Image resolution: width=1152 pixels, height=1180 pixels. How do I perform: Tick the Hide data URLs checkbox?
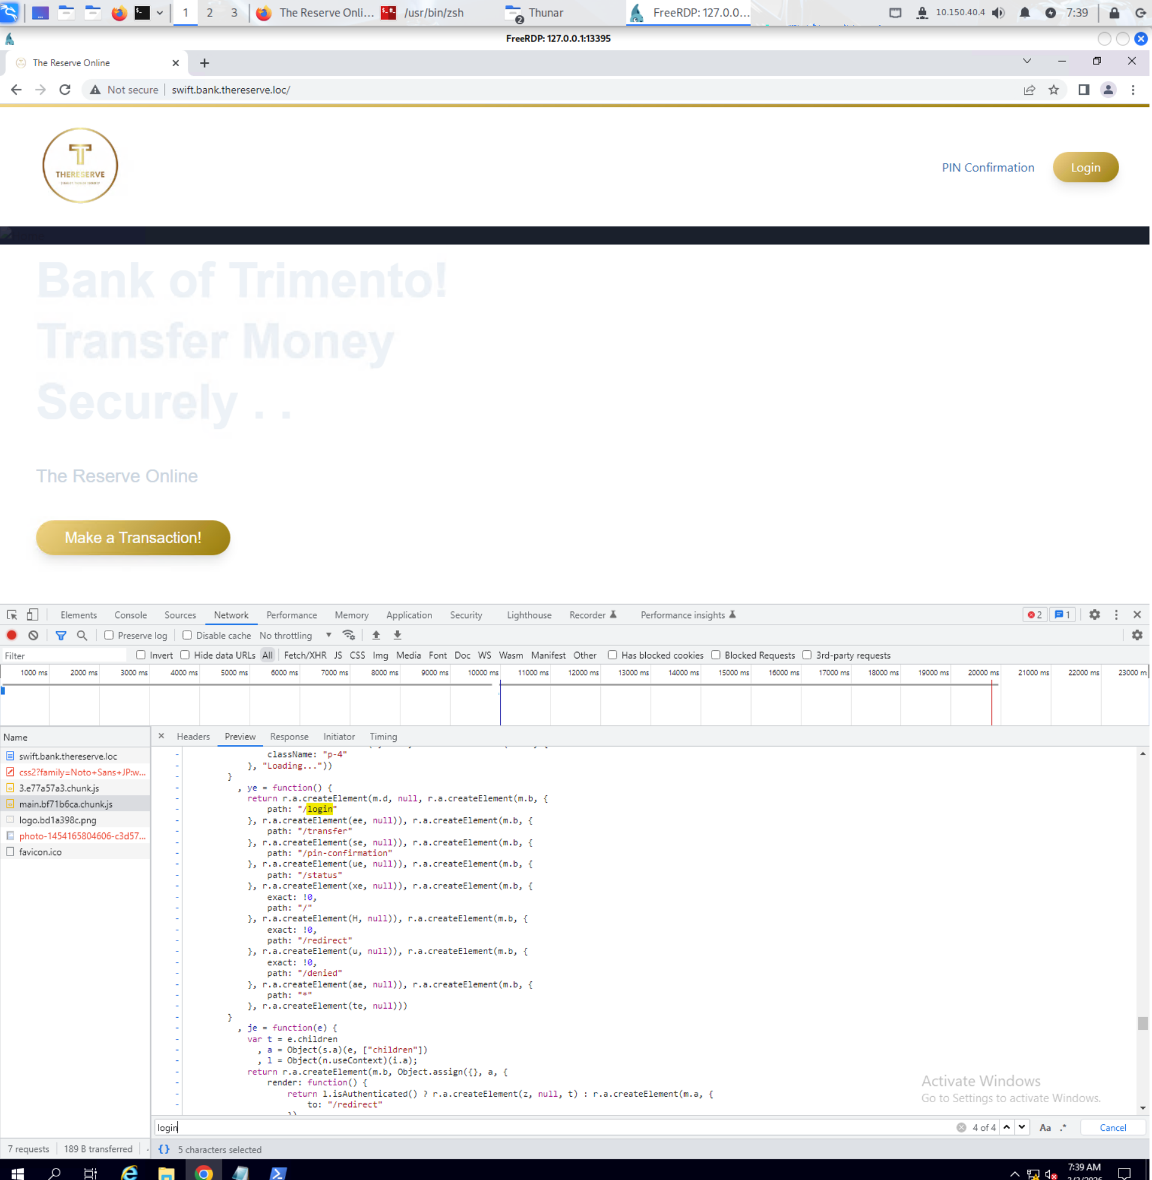pos(185,655)
